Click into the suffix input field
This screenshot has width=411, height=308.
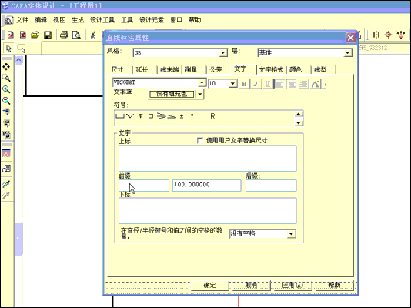[271, 186]
